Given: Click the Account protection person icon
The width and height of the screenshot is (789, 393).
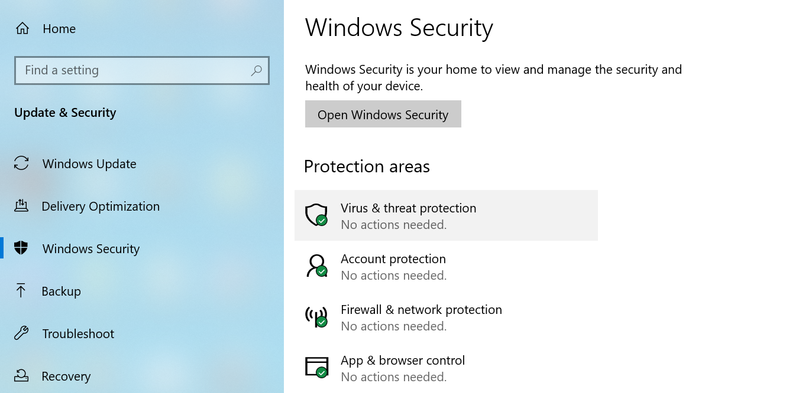Looking at the screenshot, I should (x=316, y=266).
